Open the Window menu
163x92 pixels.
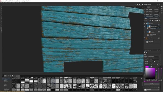(x=10, y=3)
